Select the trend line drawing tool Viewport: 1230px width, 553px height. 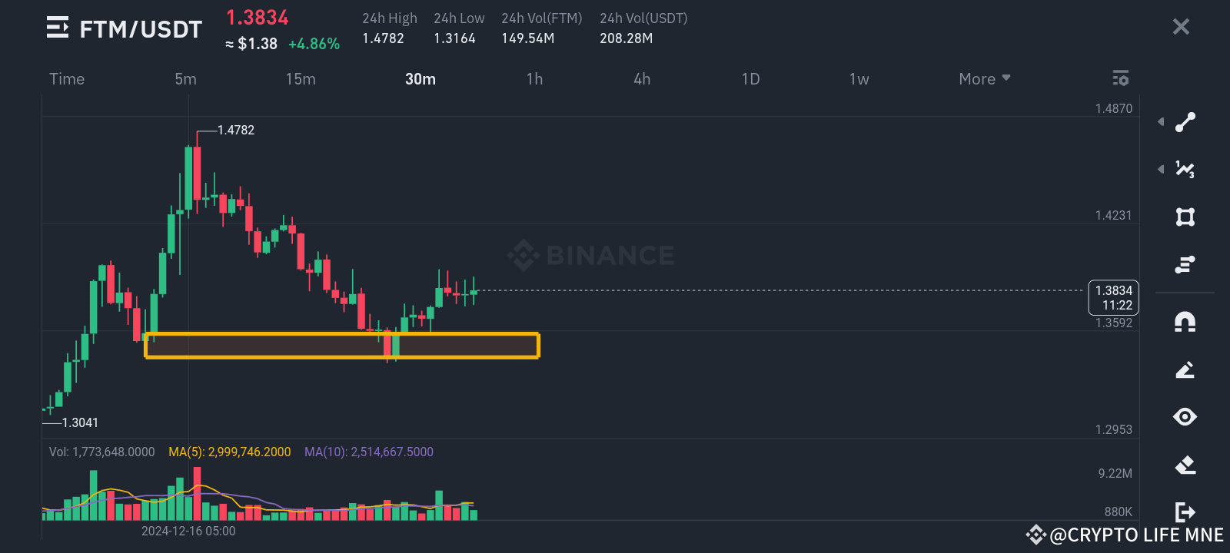click(x=1185, y=121)
